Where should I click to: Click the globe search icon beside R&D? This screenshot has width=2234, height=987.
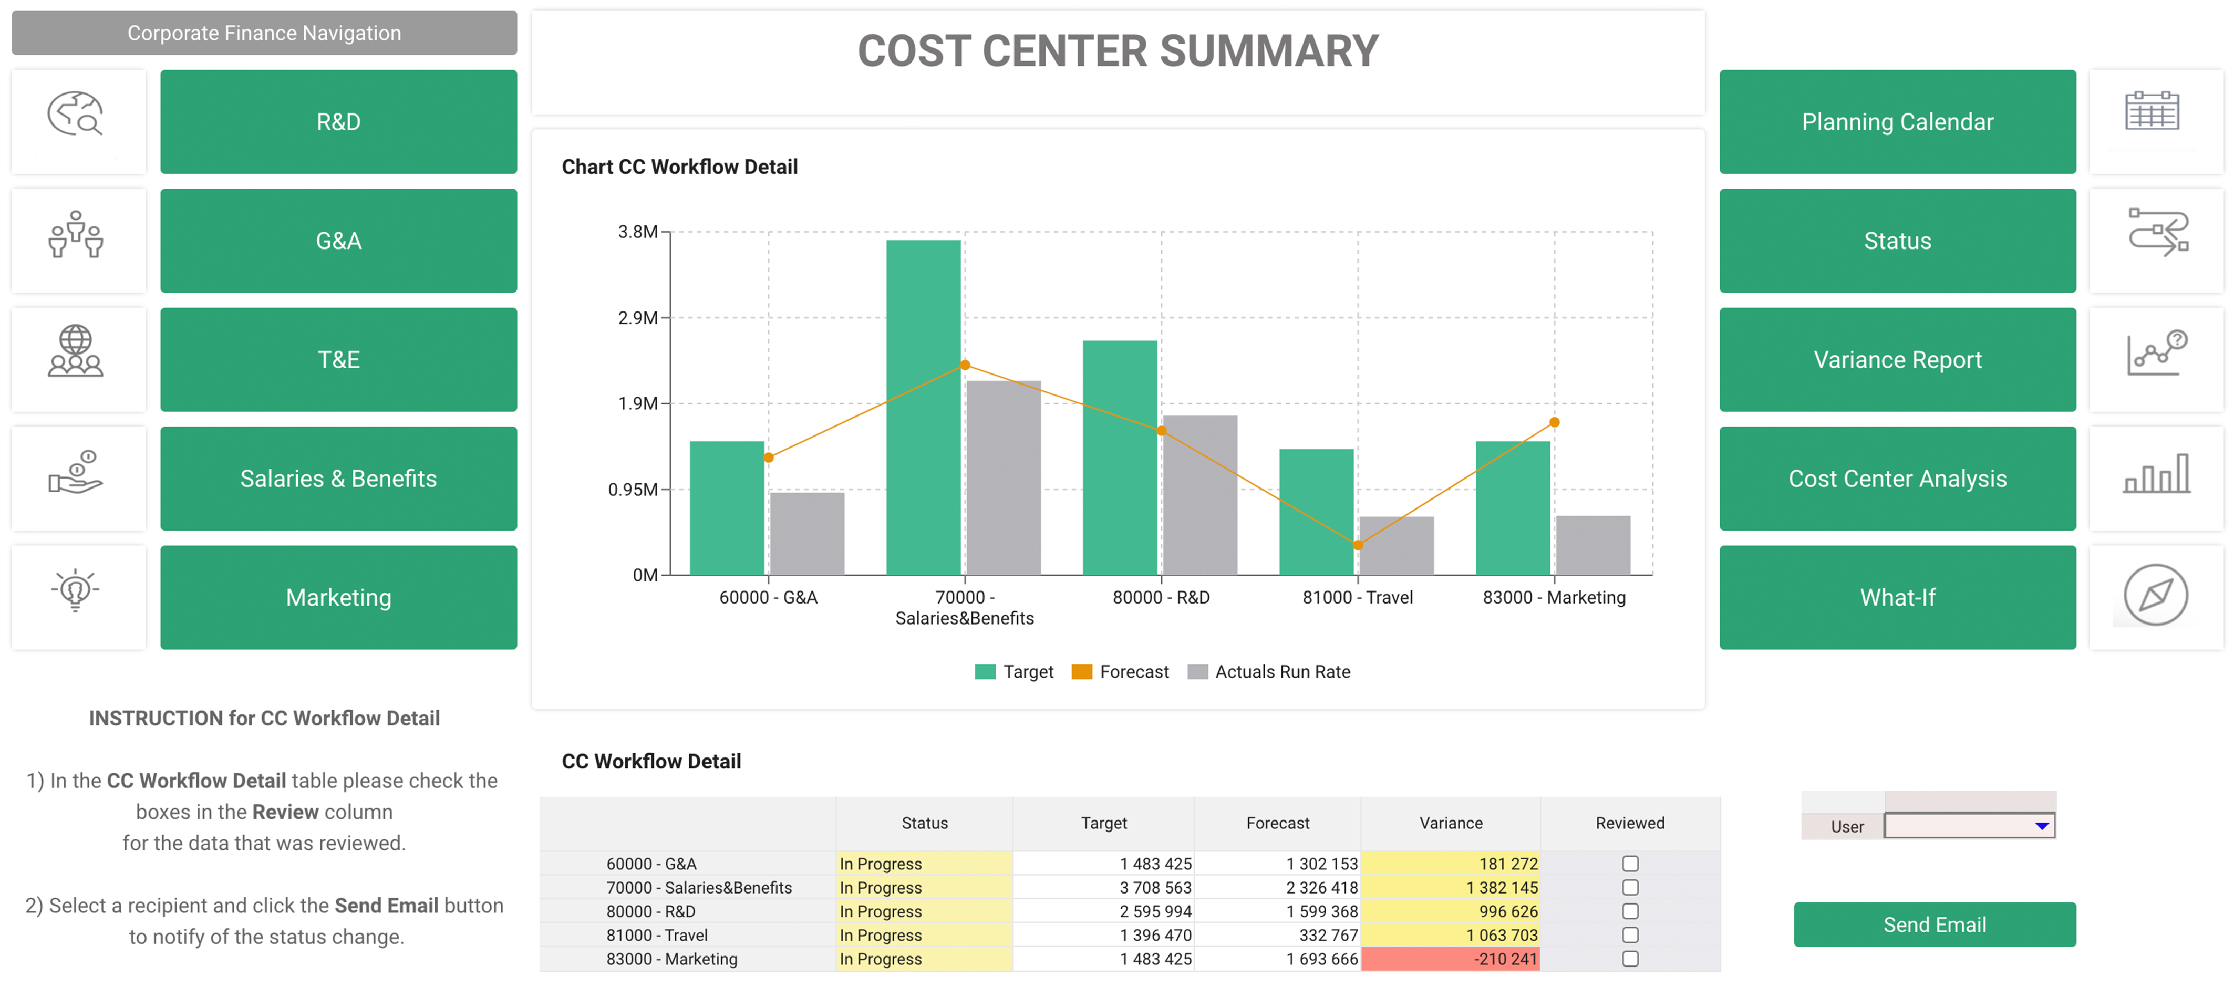(x=76, y=115)
